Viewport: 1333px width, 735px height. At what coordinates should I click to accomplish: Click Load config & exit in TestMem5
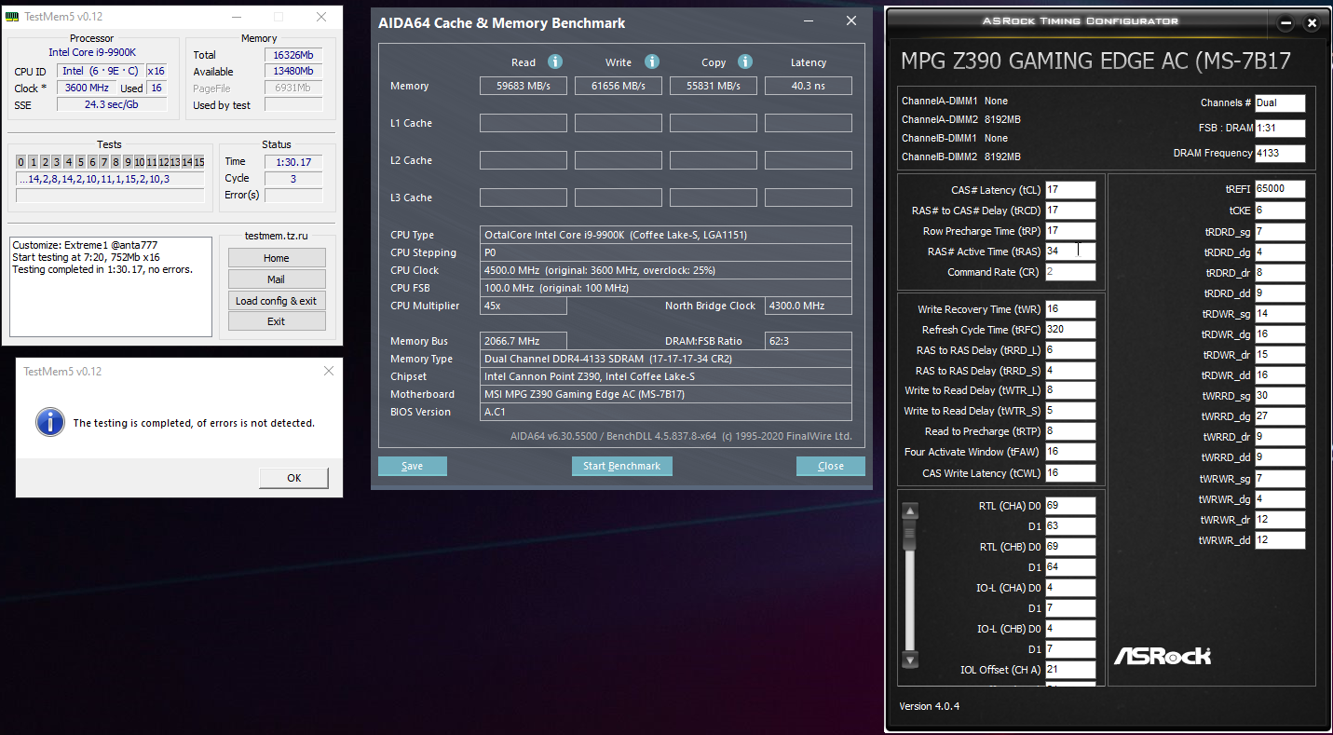pyautogui.click(x=277, y=301)
